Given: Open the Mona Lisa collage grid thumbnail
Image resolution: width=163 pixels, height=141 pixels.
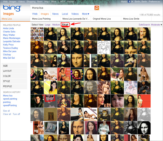Looking at the screenshot, I should click(x=37, y=34).
